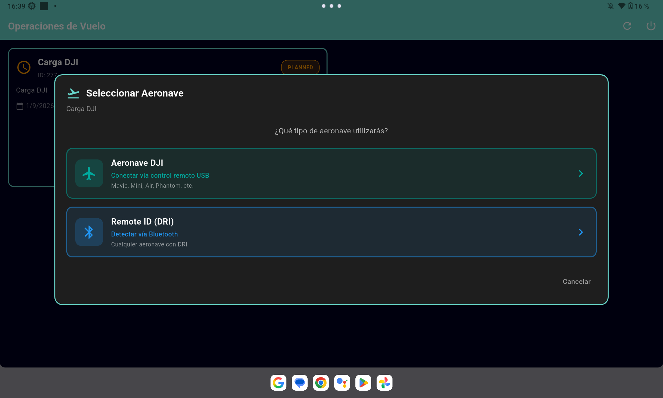Tap the power icon in the header
Viewport: 663px width, 398px height.
click(651, 26)
